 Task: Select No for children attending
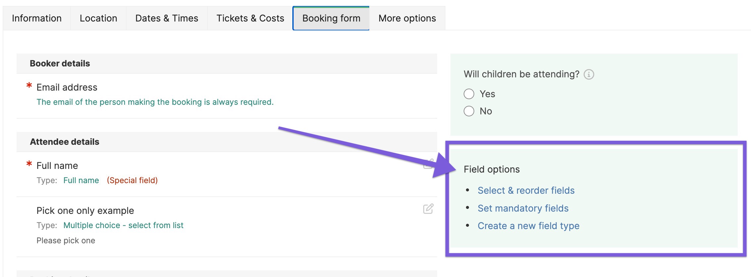(469, 111)
